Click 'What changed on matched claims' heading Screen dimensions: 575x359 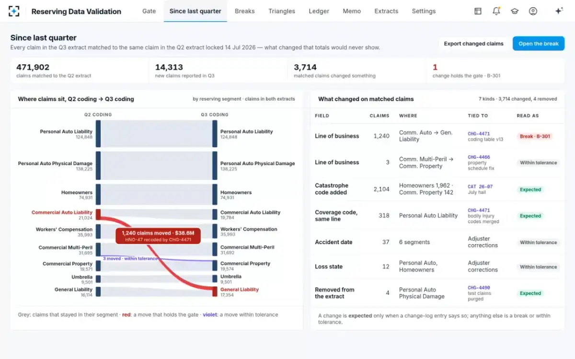click(x=366, y=99)
